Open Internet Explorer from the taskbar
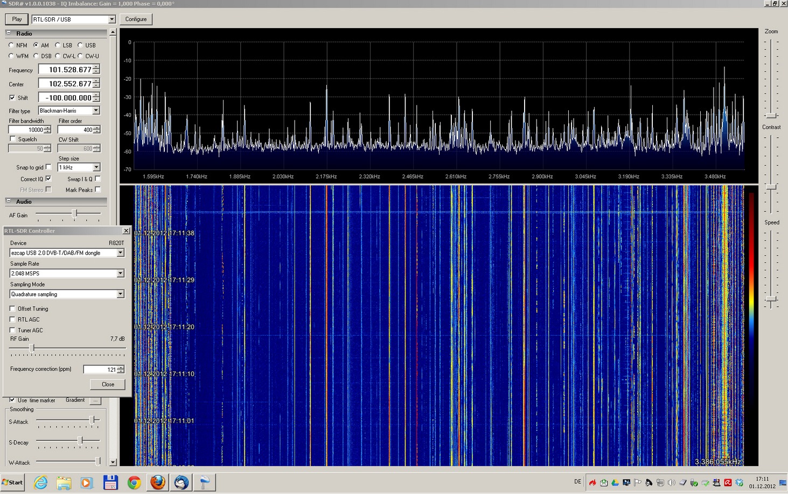This screenshot has height=494, width=788. 41,483
